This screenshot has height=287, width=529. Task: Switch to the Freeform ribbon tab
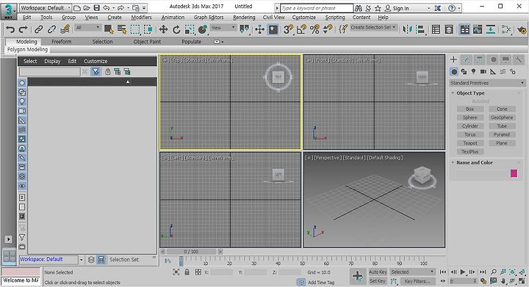(62, 42)
